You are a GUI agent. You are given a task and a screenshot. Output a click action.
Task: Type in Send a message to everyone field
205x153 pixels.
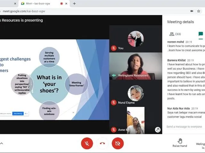tap(184, 127)
